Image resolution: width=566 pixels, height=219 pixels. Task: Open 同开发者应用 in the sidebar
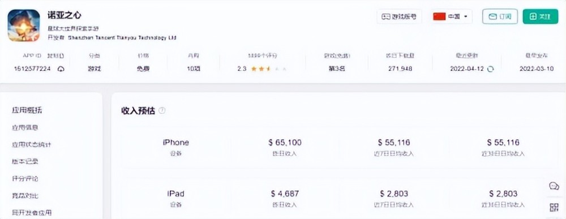[x=31, y=213]
